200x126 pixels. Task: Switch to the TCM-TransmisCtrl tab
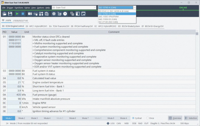pos(59,26)
